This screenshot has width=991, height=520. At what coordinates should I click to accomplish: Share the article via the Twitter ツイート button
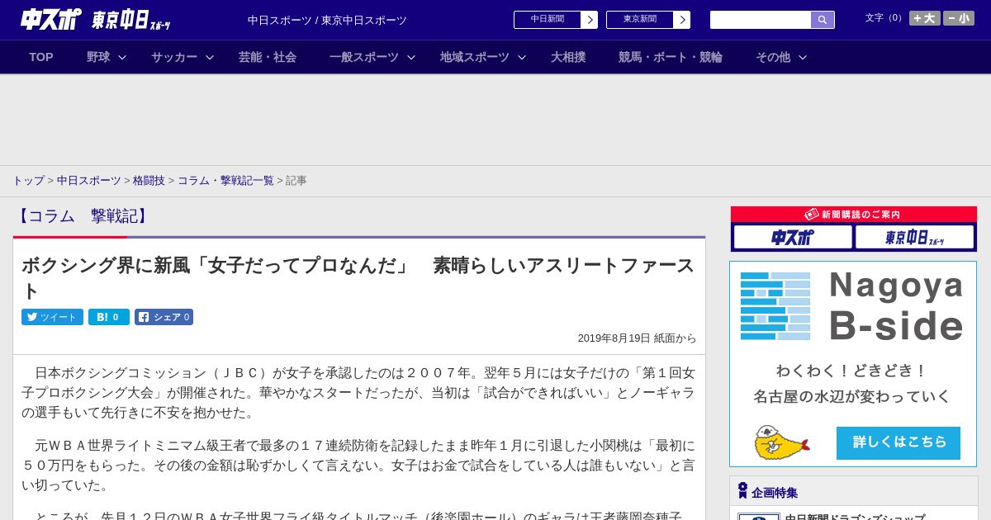[x=52, y=317]
